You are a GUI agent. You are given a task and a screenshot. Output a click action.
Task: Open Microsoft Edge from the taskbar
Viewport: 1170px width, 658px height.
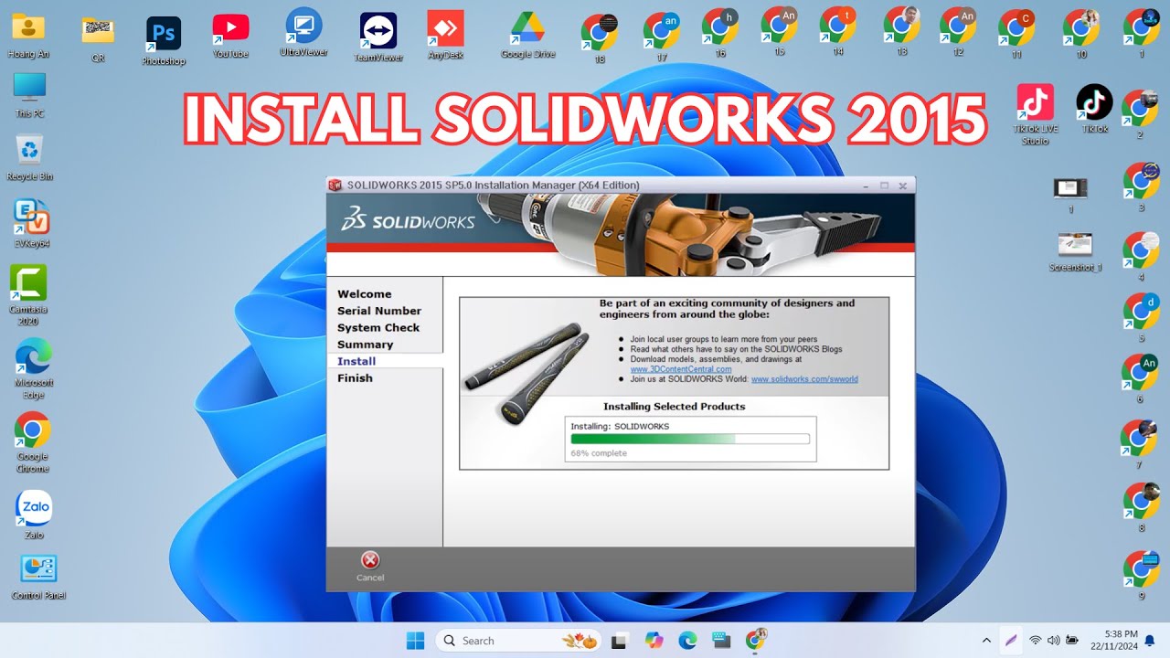pos(687,641)
